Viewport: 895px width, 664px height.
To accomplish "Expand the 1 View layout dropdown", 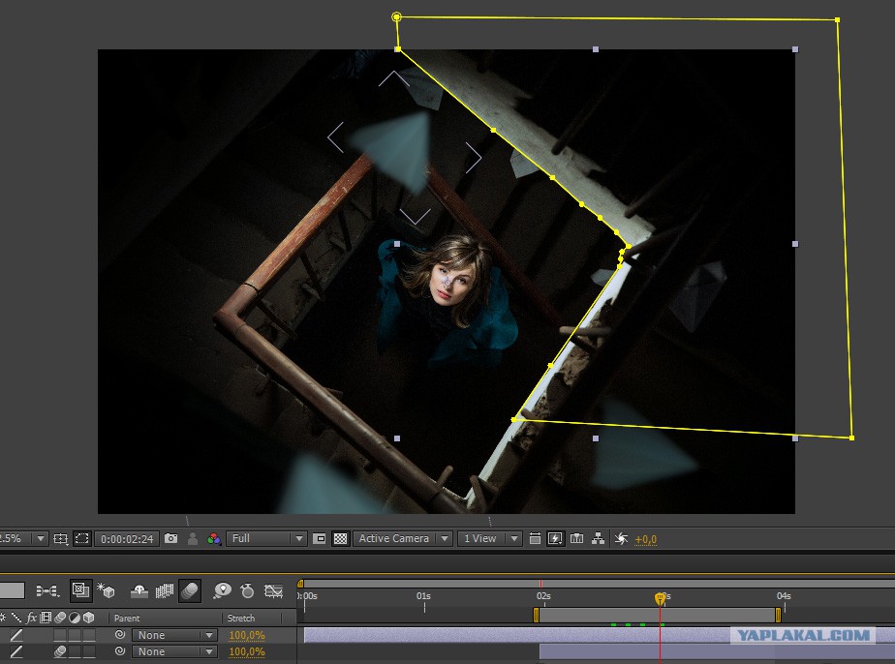I will 490,538.
